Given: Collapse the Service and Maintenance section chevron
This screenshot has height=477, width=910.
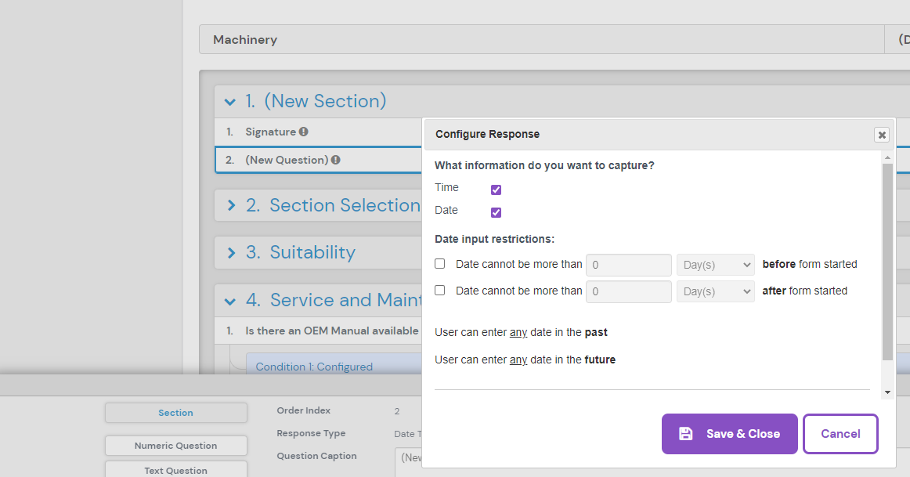Looking at the screenshot, I should click(x=230, y=301).
